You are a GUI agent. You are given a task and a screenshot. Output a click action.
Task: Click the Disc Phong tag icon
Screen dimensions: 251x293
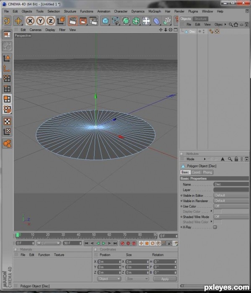click(x=211, y=31)
